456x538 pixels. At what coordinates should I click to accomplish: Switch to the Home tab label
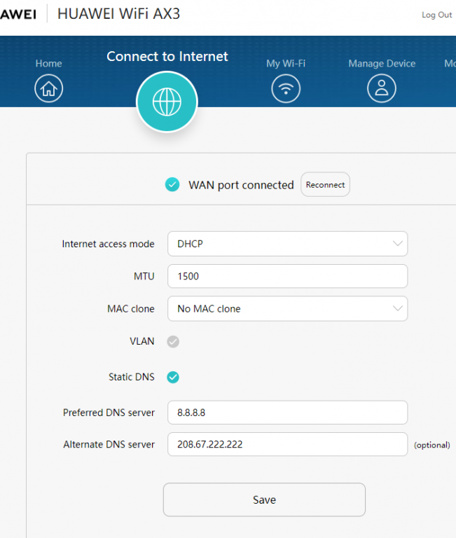click(48, 64)
